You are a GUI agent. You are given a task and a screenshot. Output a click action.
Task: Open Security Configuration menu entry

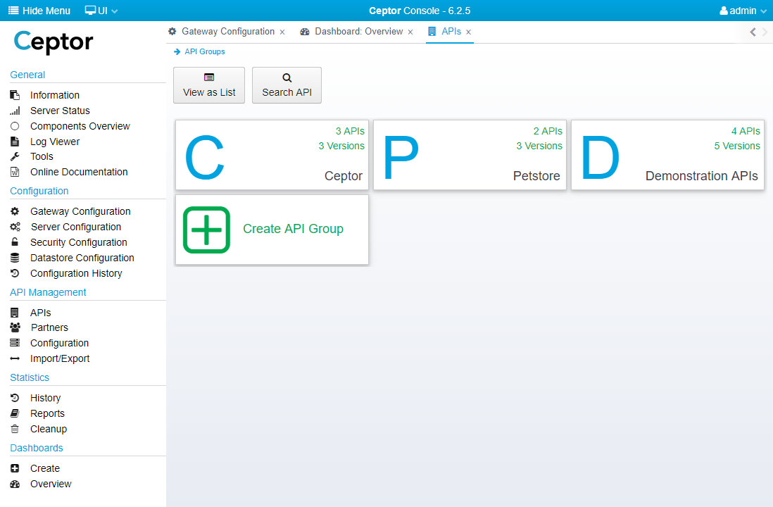pos(79,242)
